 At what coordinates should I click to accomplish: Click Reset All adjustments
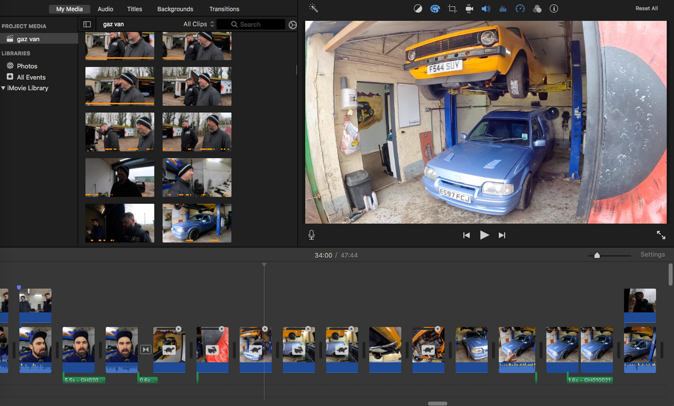[x=646, y=9]
